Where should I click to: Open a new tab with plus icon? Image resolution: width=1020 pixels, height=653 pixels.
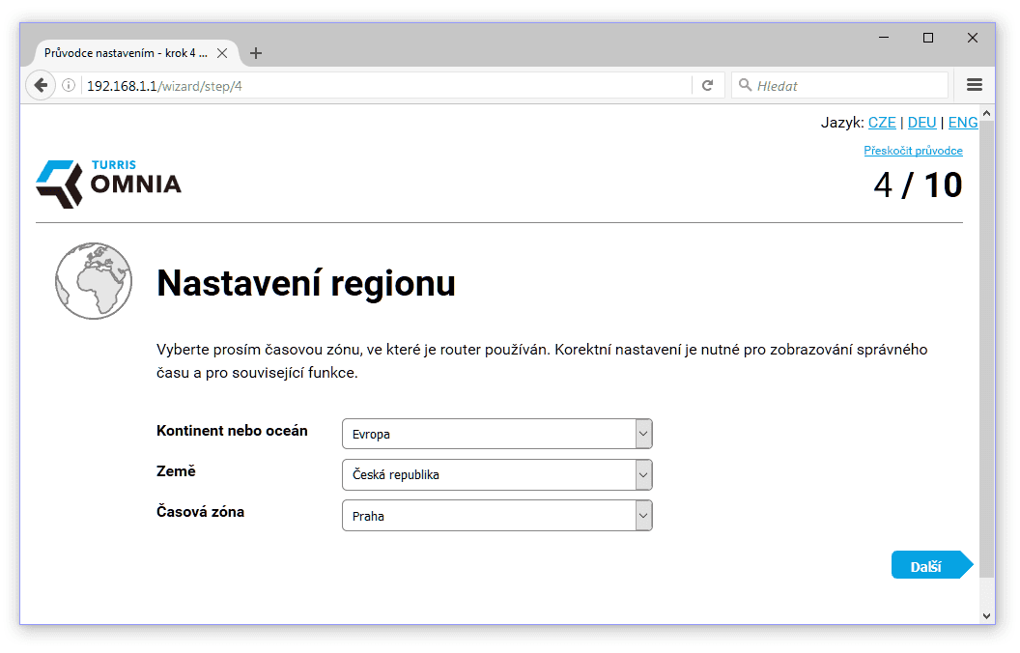256,53
